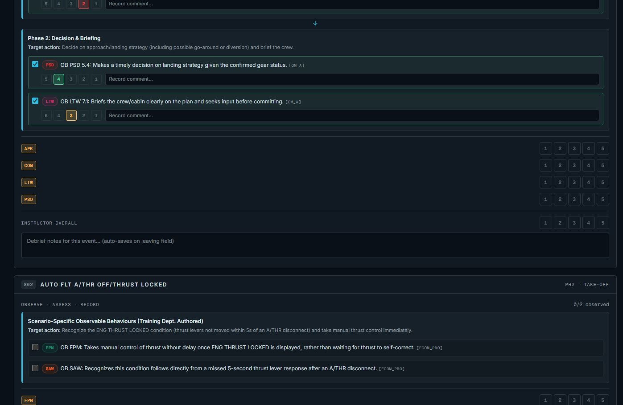The height and width of the screenshot is (405, 623).
Task: Click the LTW competency tag above PSD
Action: click(x=29, y=182)
